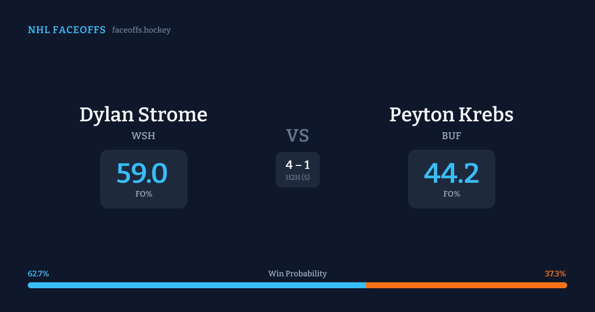Select the 4 – 1 head-to-head score
Screen dimensions: 595x312
pos(297,165)
